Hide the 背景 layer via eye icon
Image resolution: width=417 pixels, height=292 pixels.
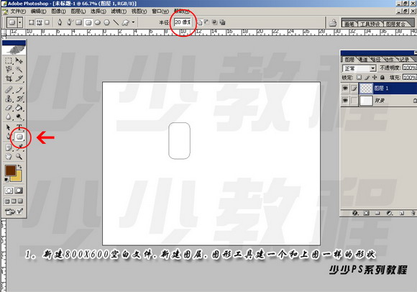pyautogui.click(x=345, y=100)
